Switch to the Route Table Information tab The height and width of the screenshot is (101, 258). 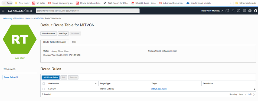pos(55,42)
